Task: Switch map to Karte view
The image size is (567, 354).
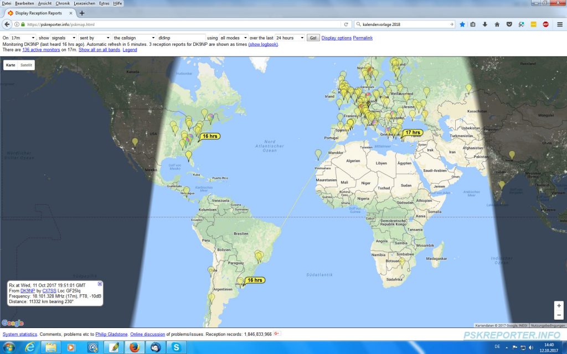Action: (11, 65)
